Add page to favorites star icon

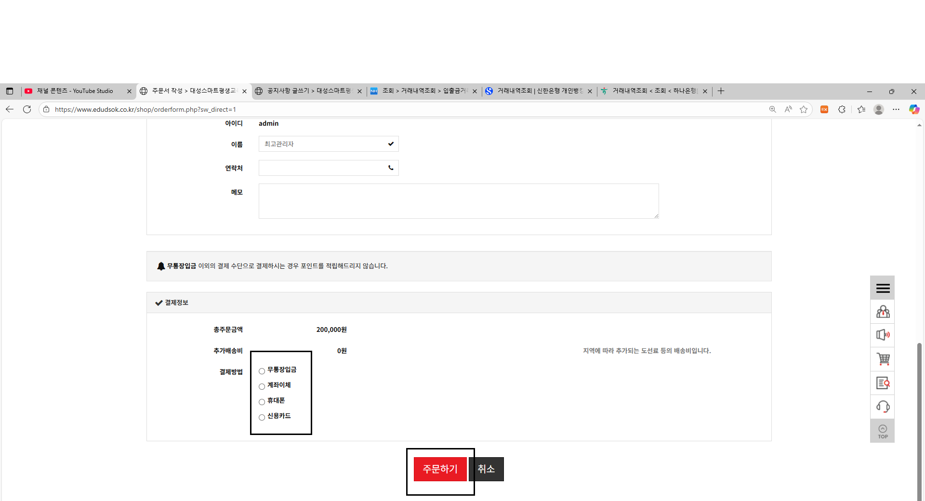click(x=804, y=109)
